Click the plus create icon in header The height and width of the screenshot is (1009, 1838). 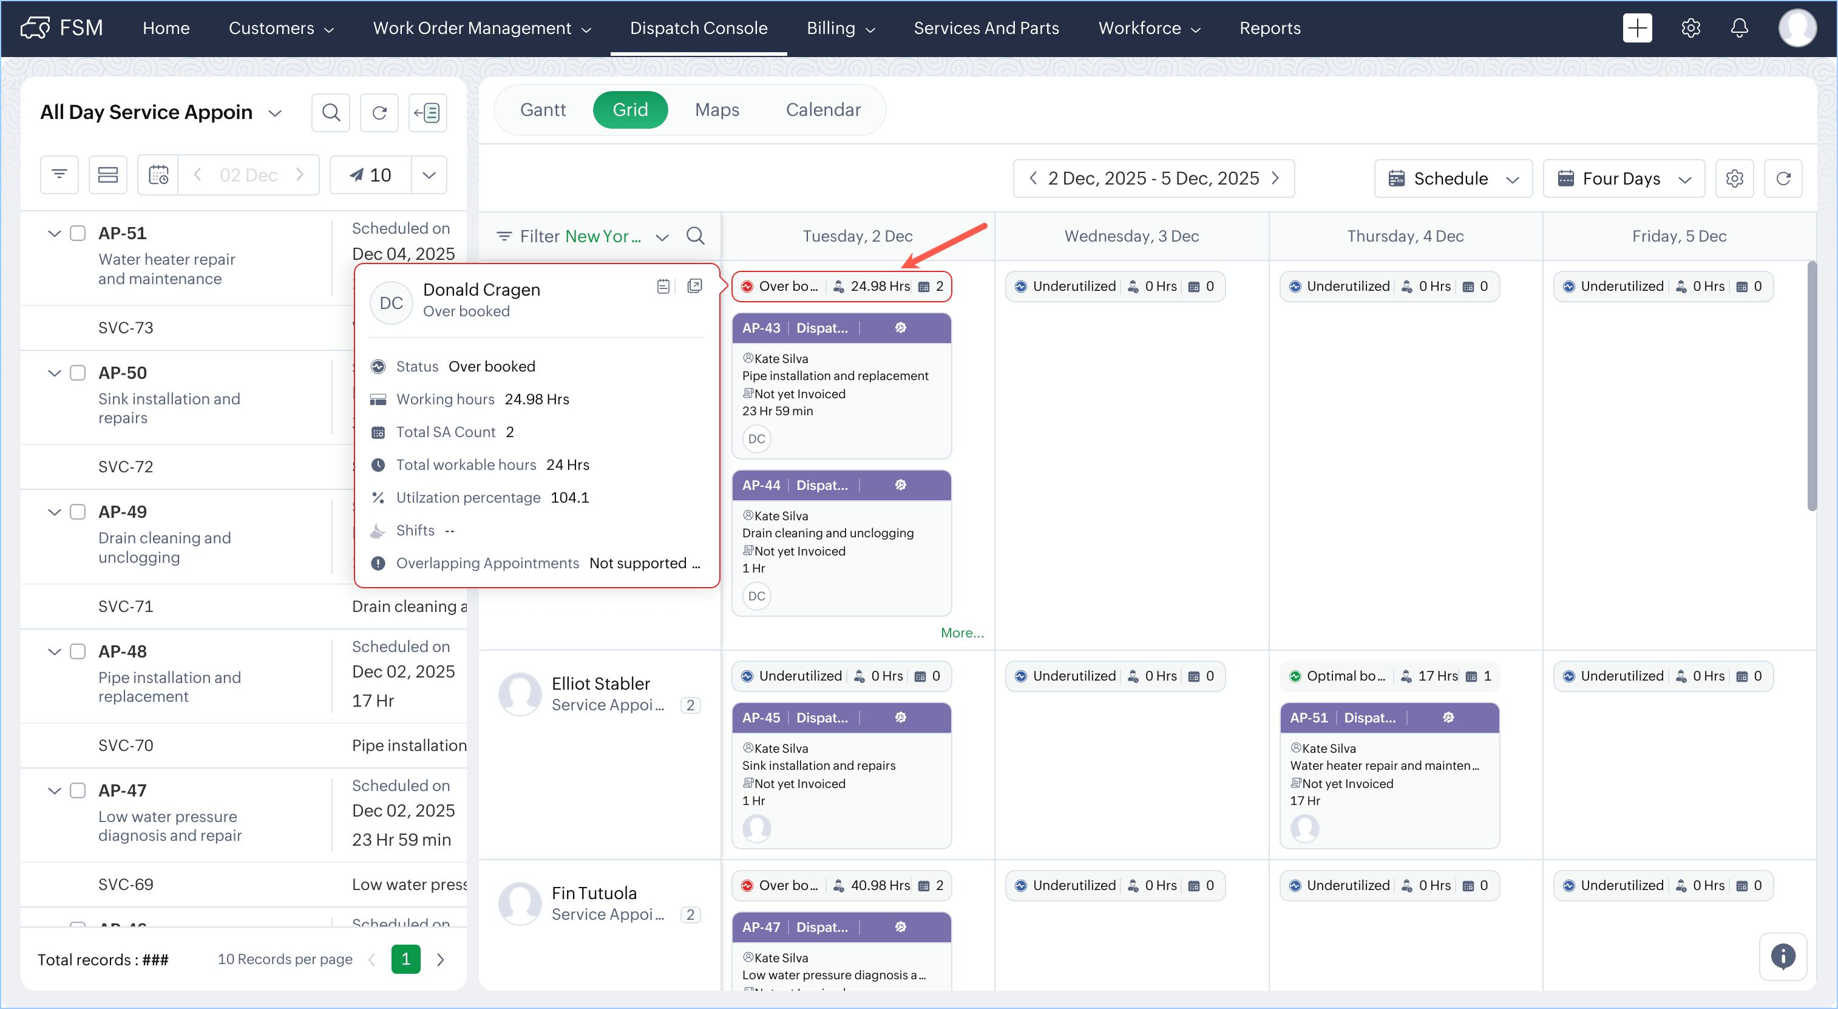1637,29
